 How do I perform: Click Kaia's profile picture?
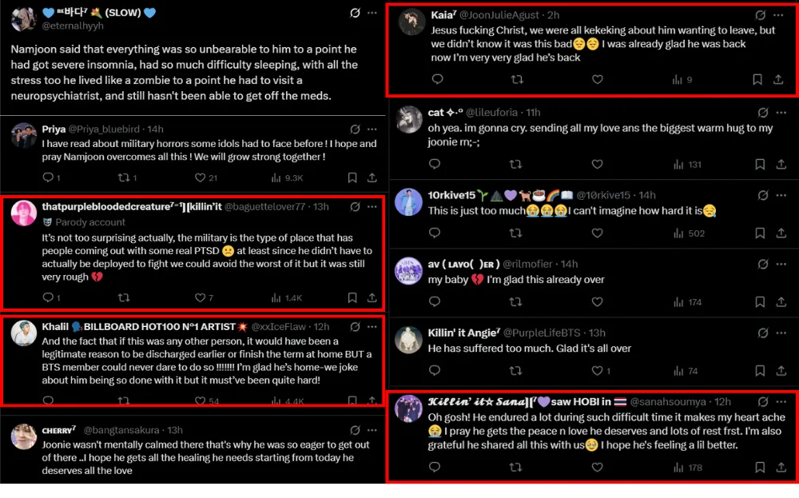pos(411,22)
